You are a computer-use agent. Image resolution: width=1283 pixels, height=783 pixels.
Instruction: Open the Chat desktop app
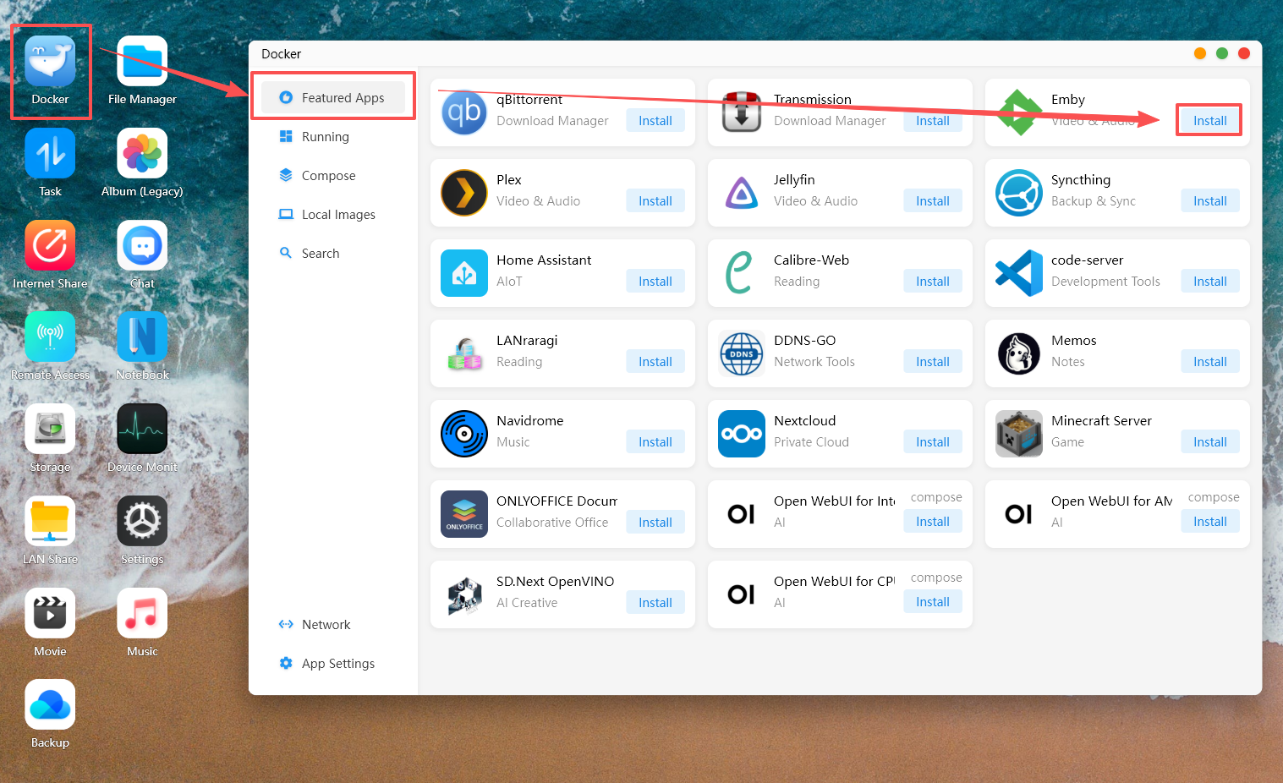coord(142,245)
